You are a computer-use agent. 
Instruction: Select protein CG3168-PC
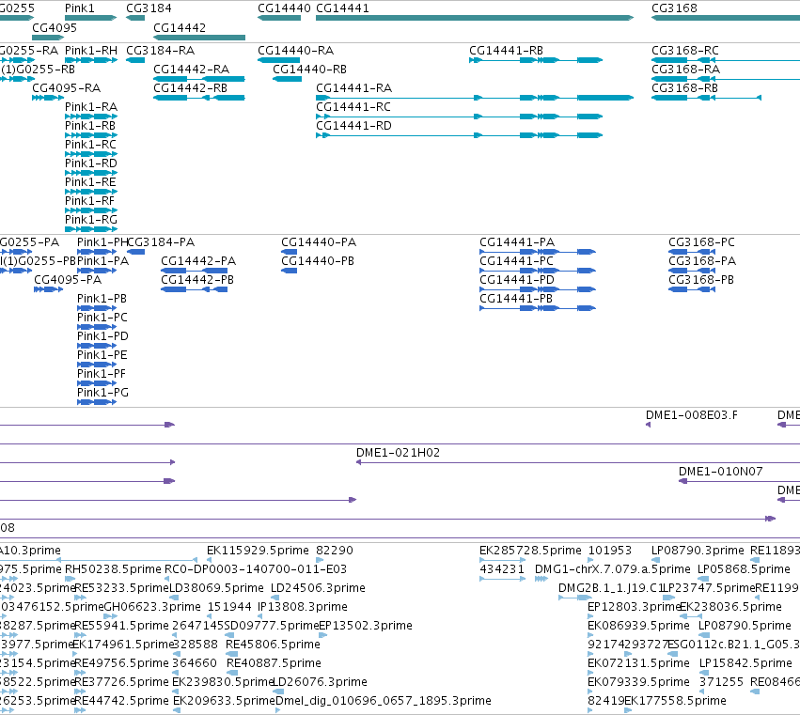coord(692,252)
